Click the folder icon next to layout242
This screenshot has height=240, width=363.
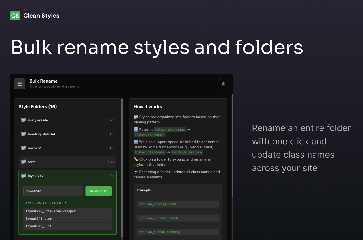click(24, 176)
